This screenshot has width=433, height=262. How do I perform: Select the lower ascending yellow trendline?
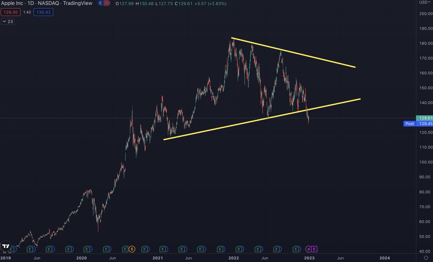point(262,119)
